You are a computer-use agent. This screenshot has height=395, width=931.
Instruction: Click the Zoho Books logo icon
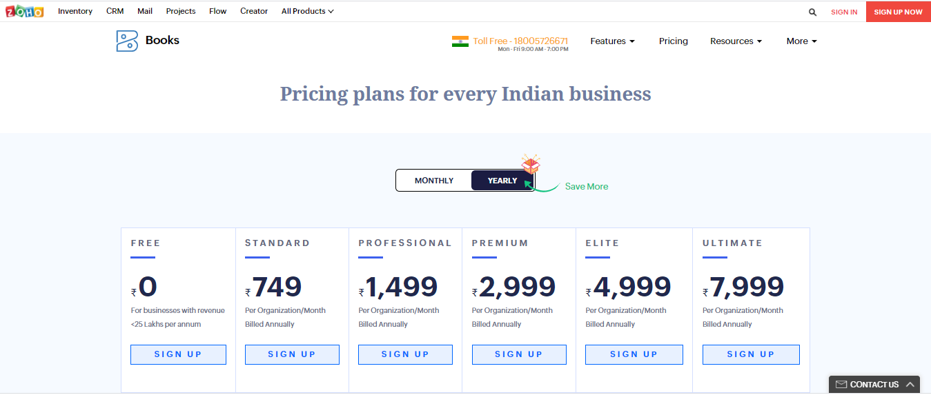pos(127,41)
